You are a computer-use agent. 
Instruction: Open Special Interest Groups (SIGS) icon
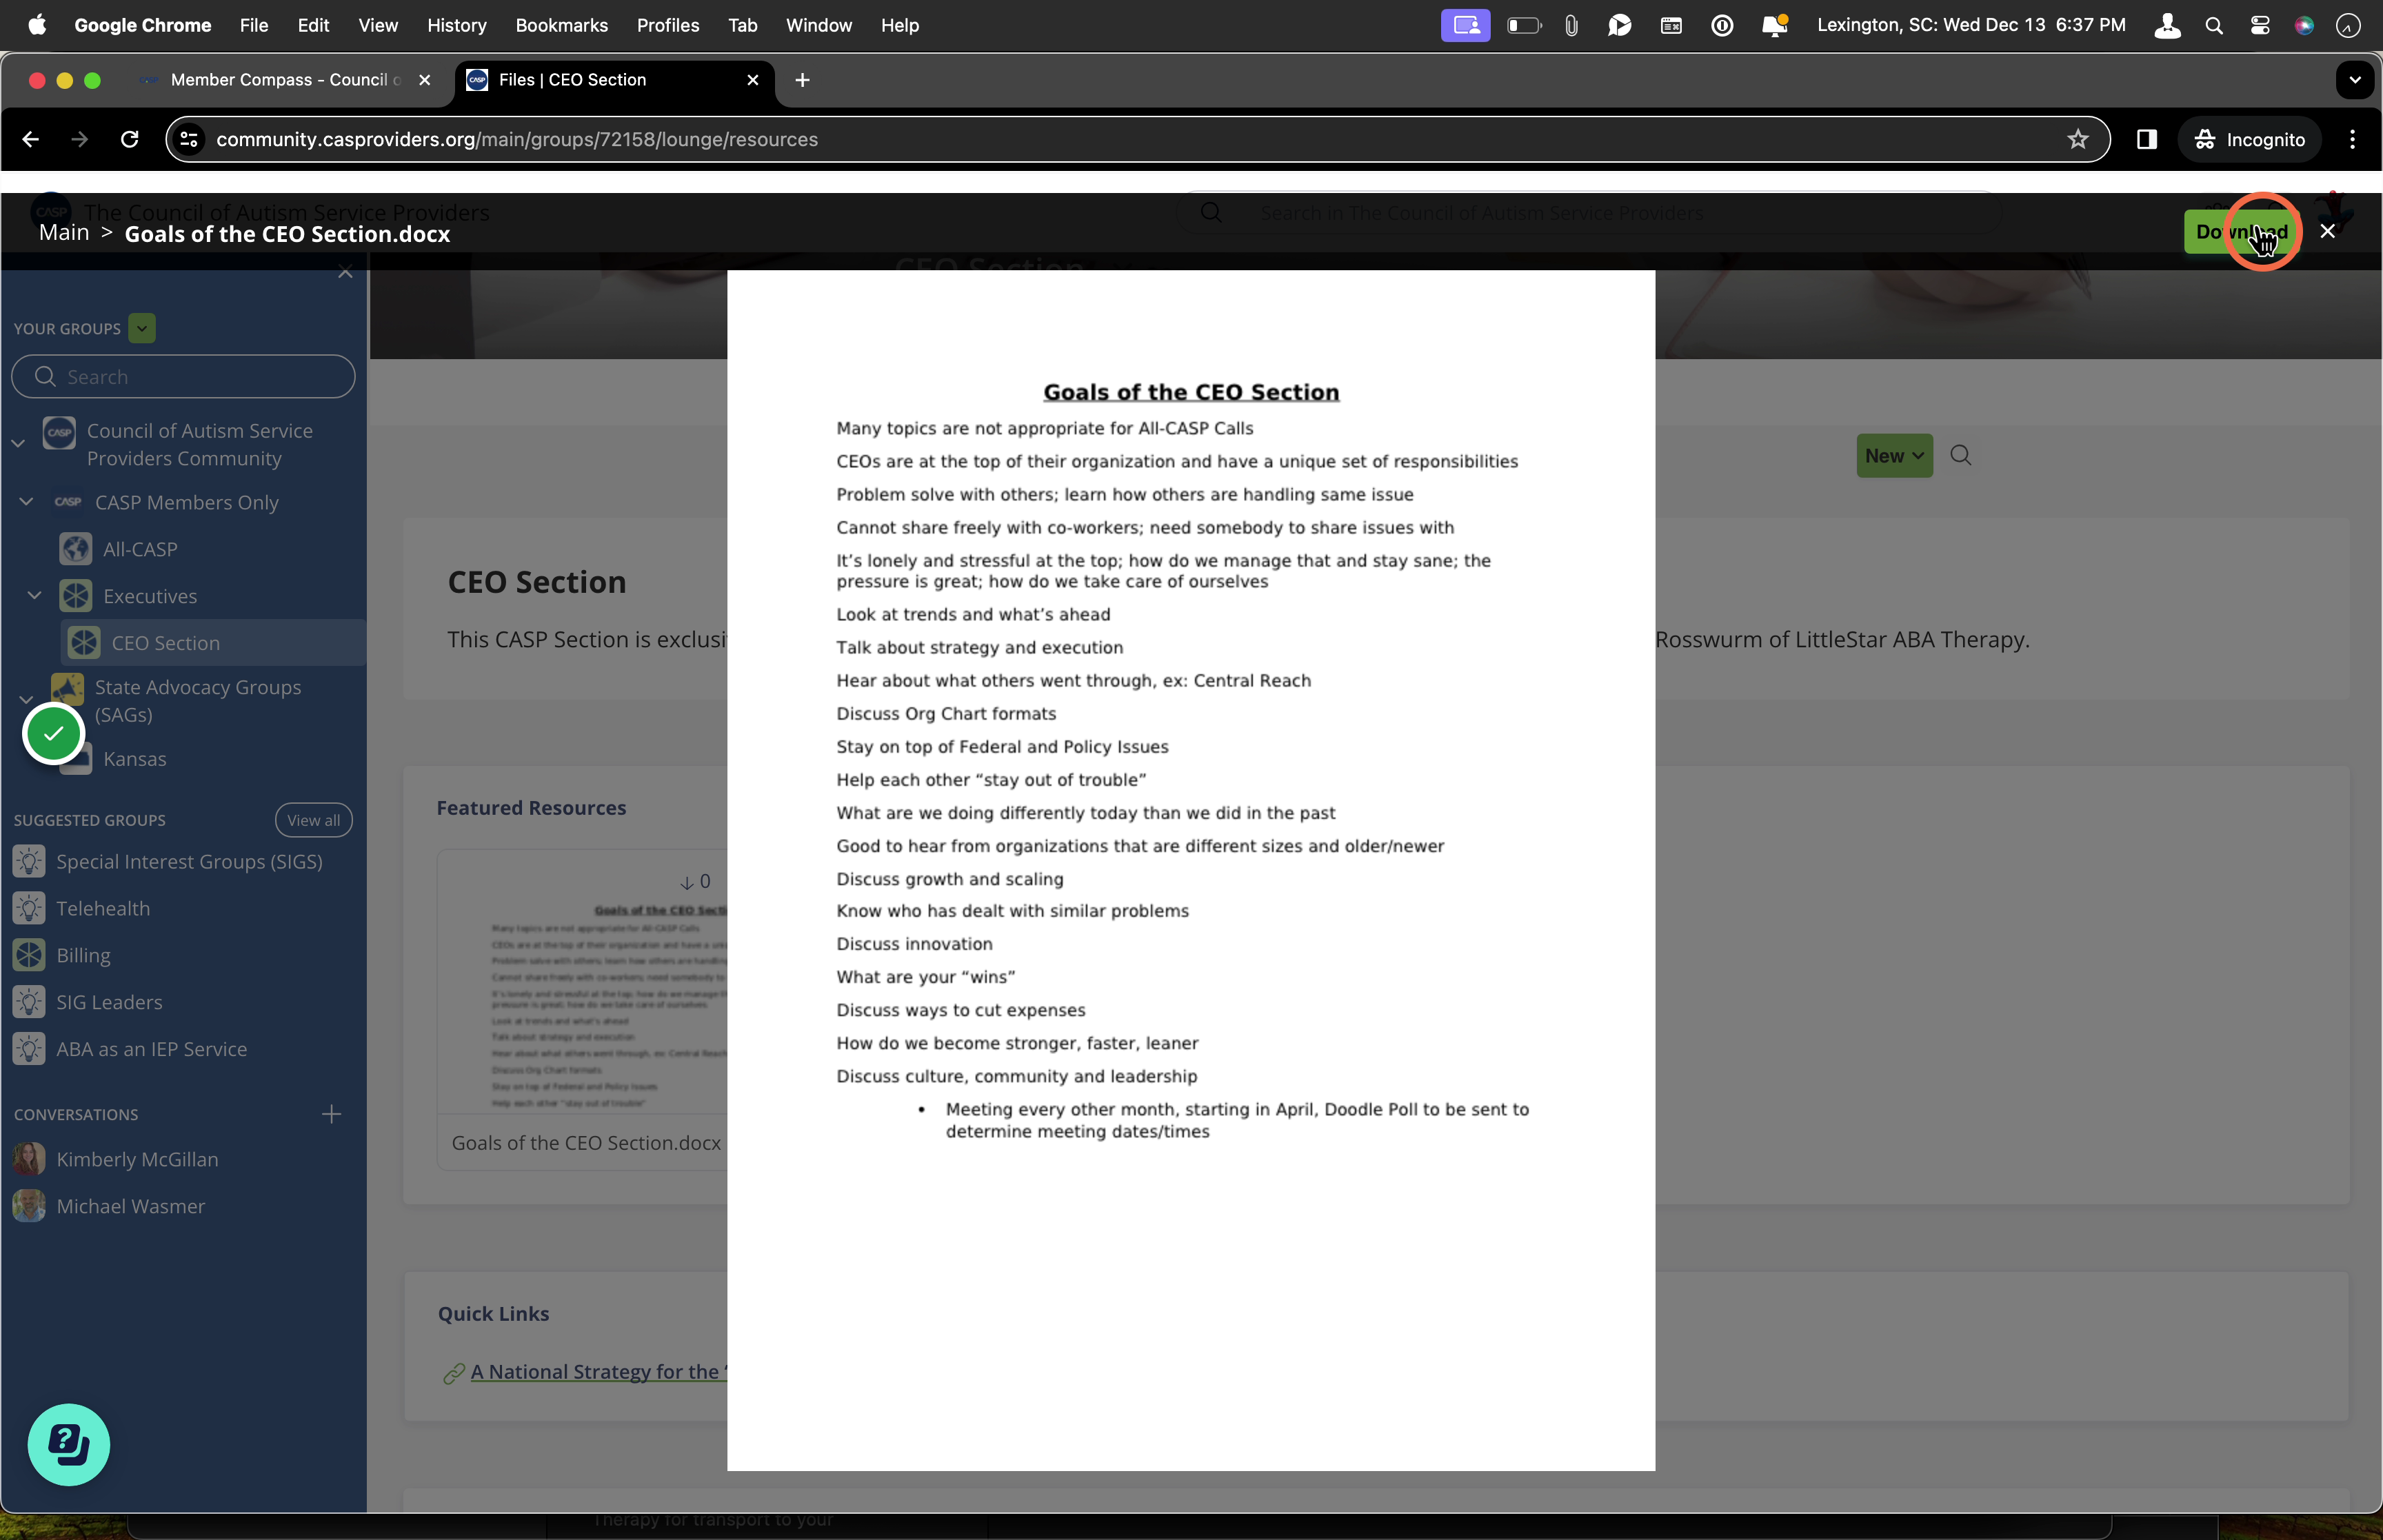click(x=29, y=861)
